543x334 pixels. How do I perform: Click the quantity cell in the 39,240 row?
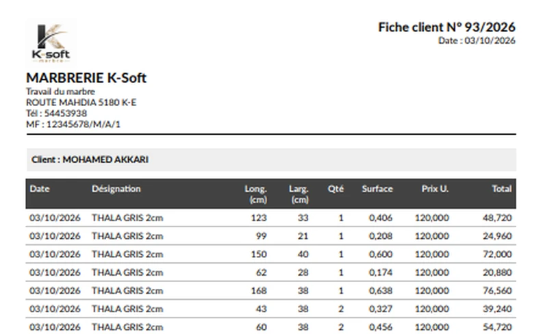point(341,309)
